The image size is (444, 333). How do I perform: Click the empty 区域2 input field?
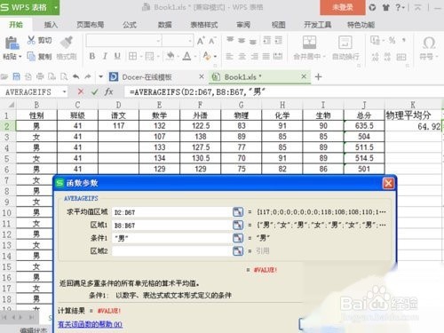pyautogui.click(x=171, y=251)
